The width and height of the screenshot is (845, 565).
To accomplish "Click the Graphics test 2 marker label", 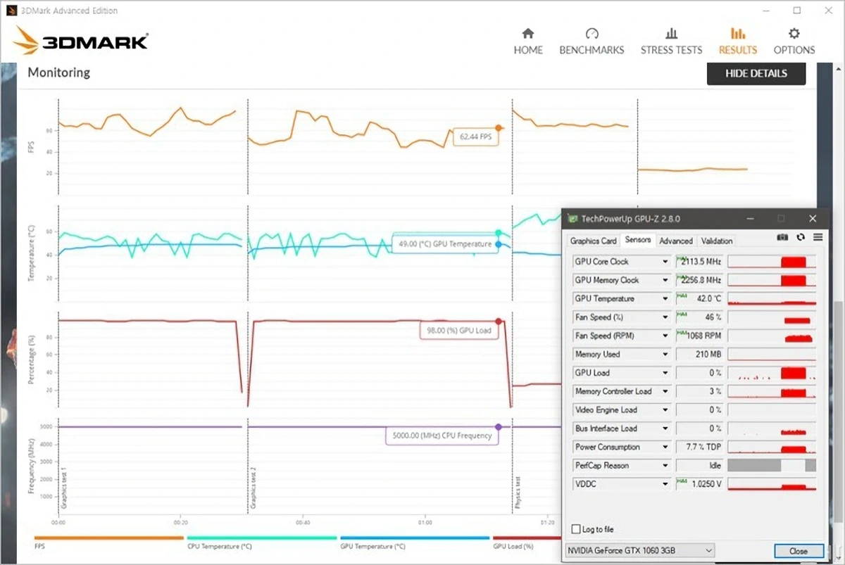I will 254,487.
